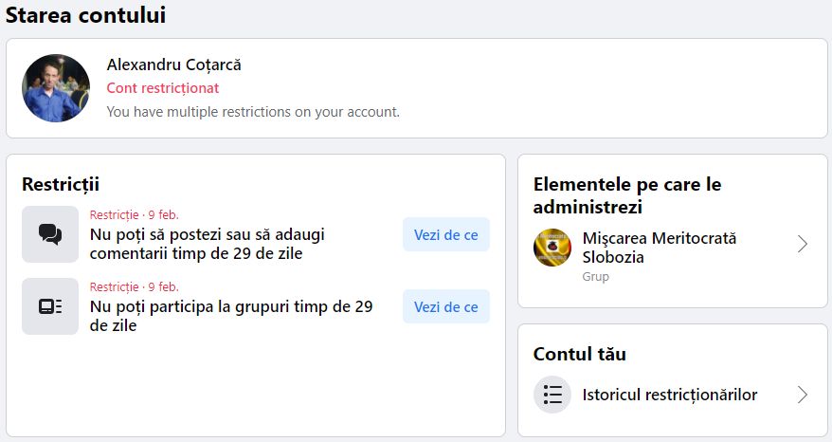832x442 pixels.
Task: Expand the Mișcarea Meritocrată Slobozia chevron
Action: tap(803, 245)
